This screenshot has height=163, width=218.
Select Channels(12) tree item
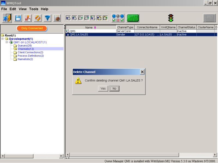[x=26, y=49]
